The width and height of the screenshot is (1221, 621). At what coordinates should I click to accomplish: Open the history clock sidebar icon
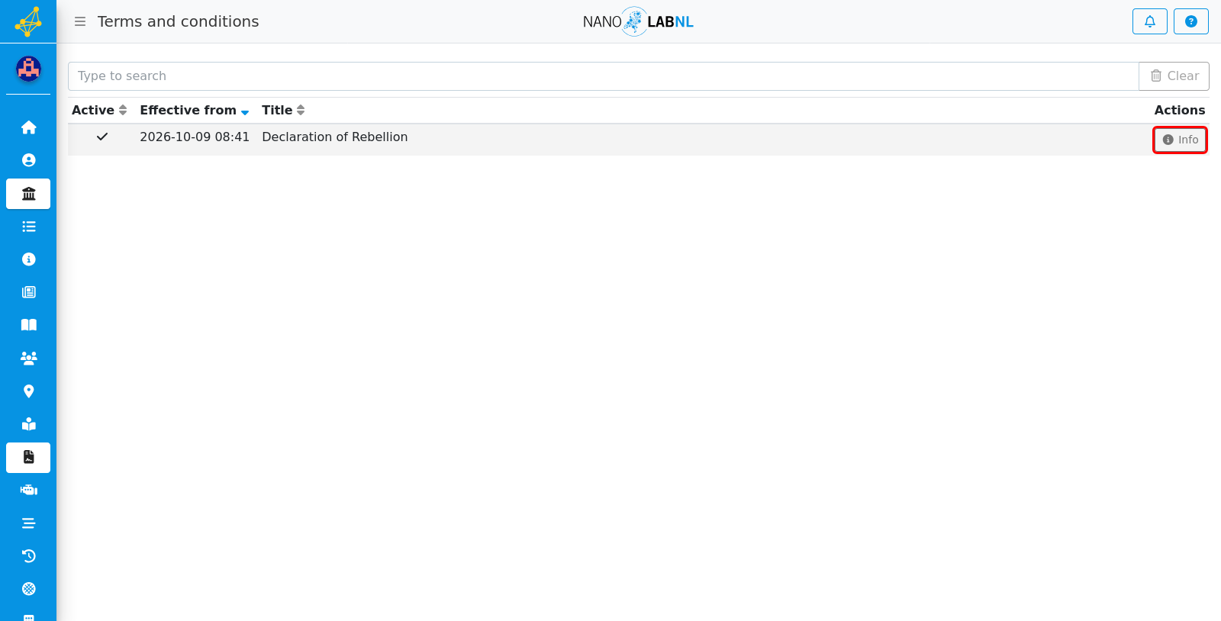pos(28,556)
